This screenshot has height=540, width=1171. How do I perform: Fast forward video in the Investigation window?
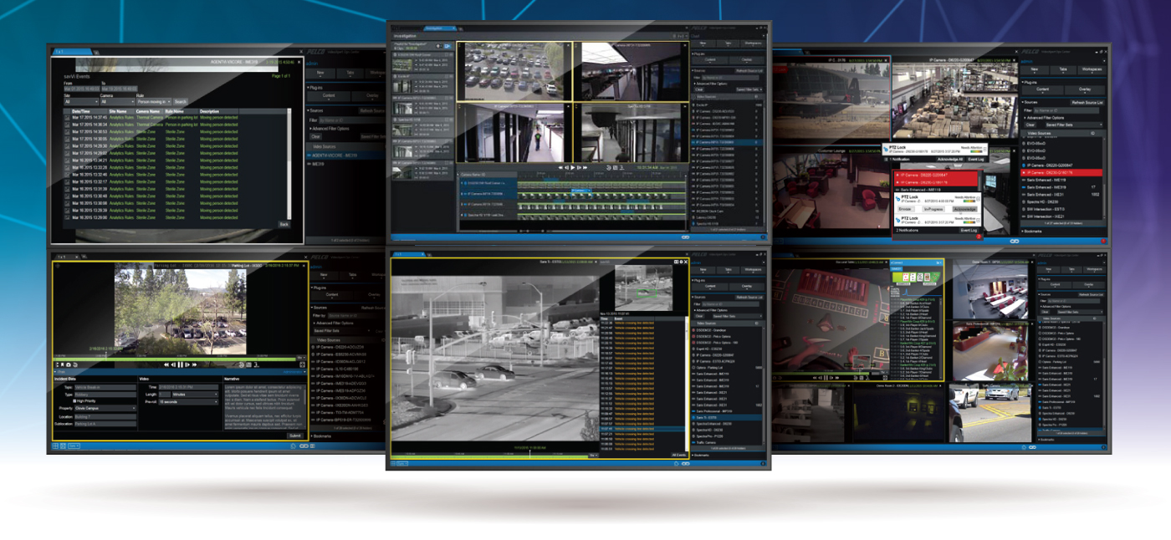585,167
